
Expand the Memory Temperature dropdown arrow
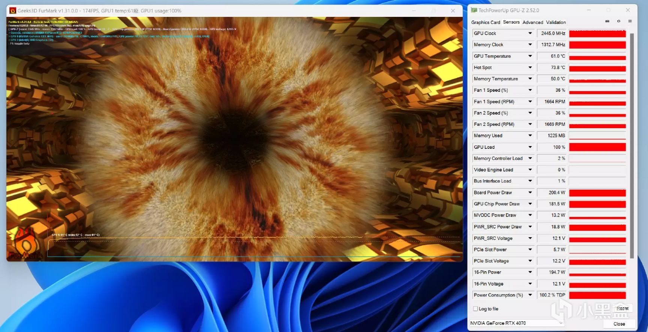point(530,79)
